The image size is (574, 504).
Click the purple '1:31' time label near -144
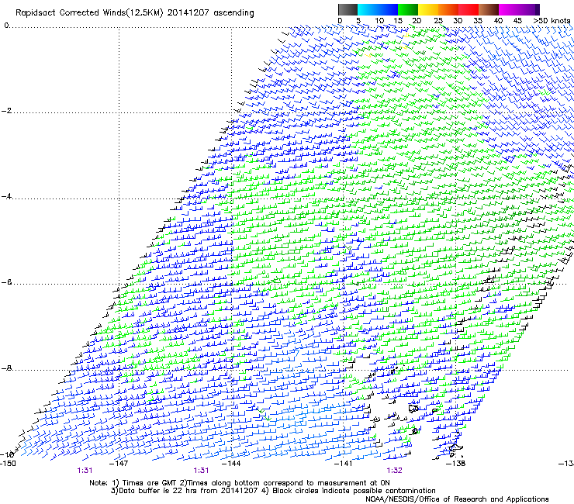click(x=201, y=471)
